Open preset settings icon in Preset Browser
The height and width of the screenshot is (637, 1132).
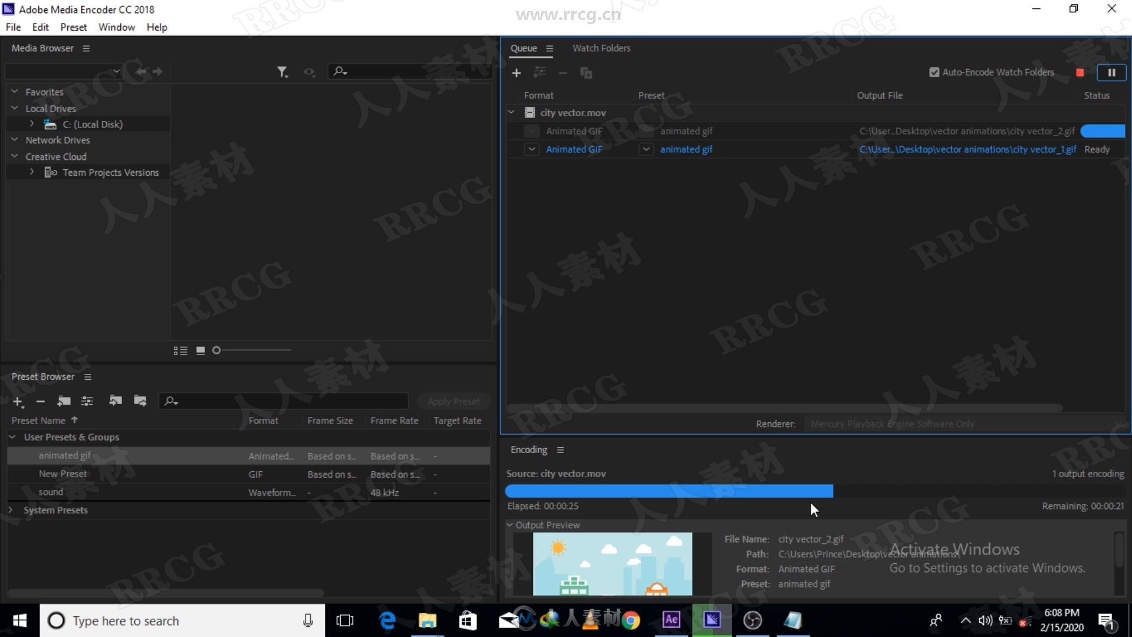click(87, 401)
